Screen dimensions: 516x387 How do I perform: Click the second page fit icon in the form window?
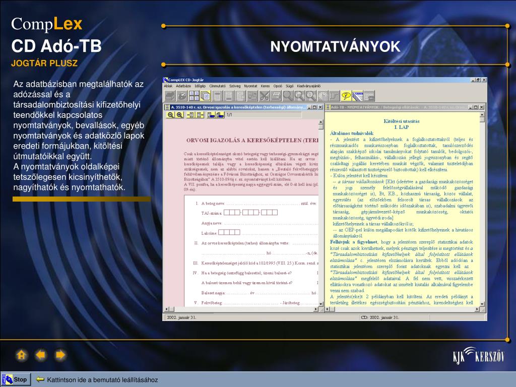click(x=200, y=115)
